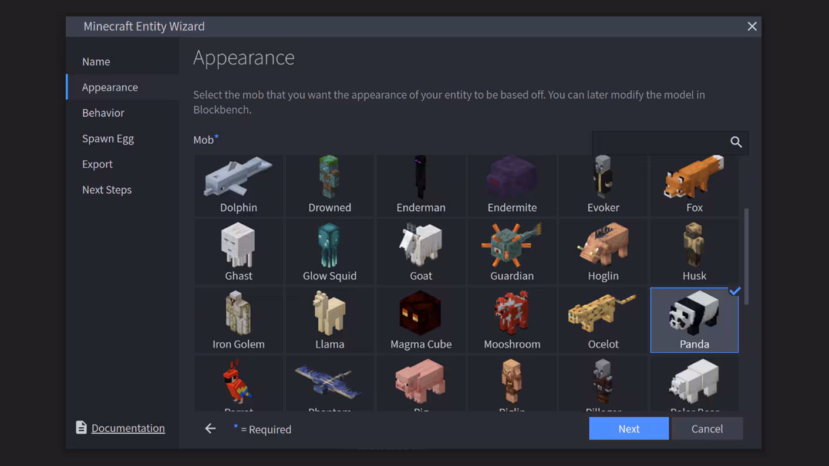Viewport: 829px width, 466px height.
Task: Select the Drowned mob
Action: [329, 185]
